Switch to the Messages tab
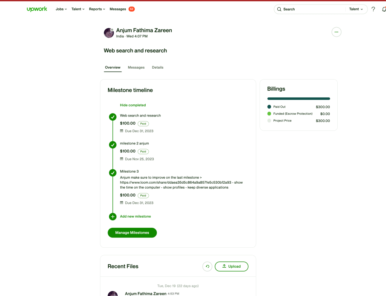Viewport: 386px width, 296px height. [x=136, y=67]
